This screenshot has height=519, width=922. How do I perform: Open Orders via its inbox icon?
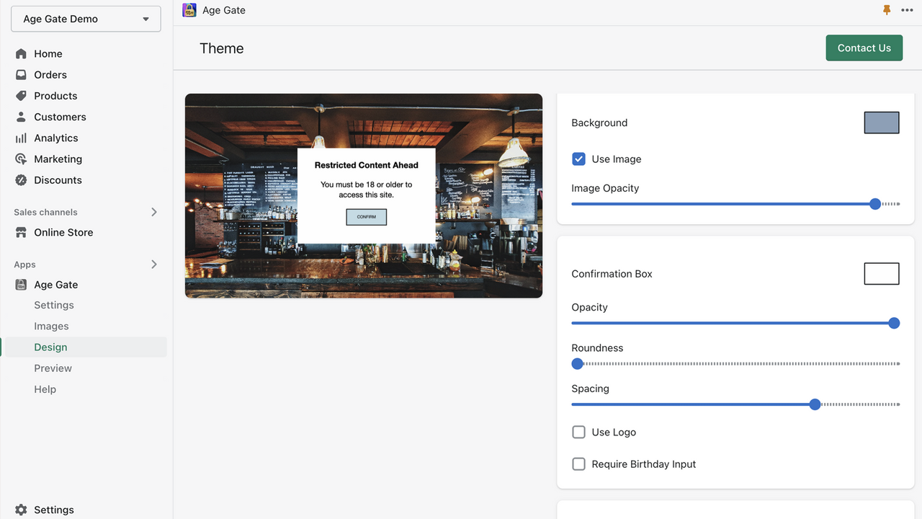[x=21, y=75]
